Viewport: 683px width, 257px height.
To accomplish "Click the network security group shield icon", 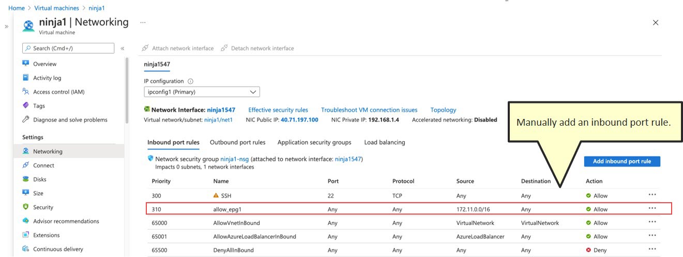I will 150,159.
